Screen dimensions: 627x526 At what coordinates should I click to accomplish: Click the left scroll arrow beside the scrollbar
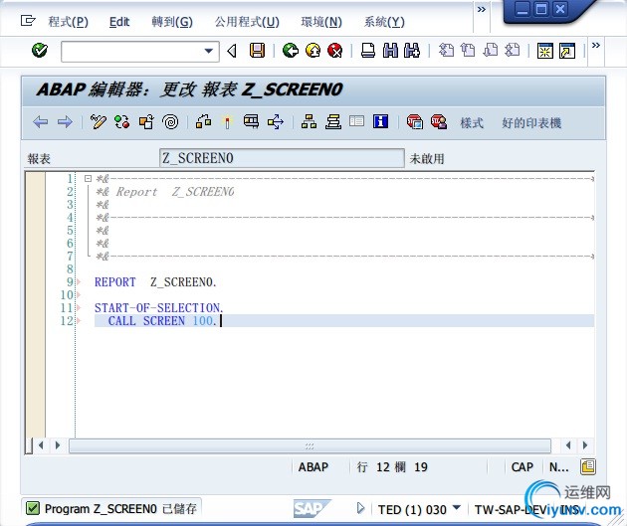[x=41, y=444]
